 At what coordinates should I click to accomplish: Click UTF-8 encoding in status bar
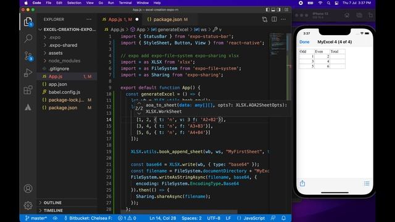[214, 218]
